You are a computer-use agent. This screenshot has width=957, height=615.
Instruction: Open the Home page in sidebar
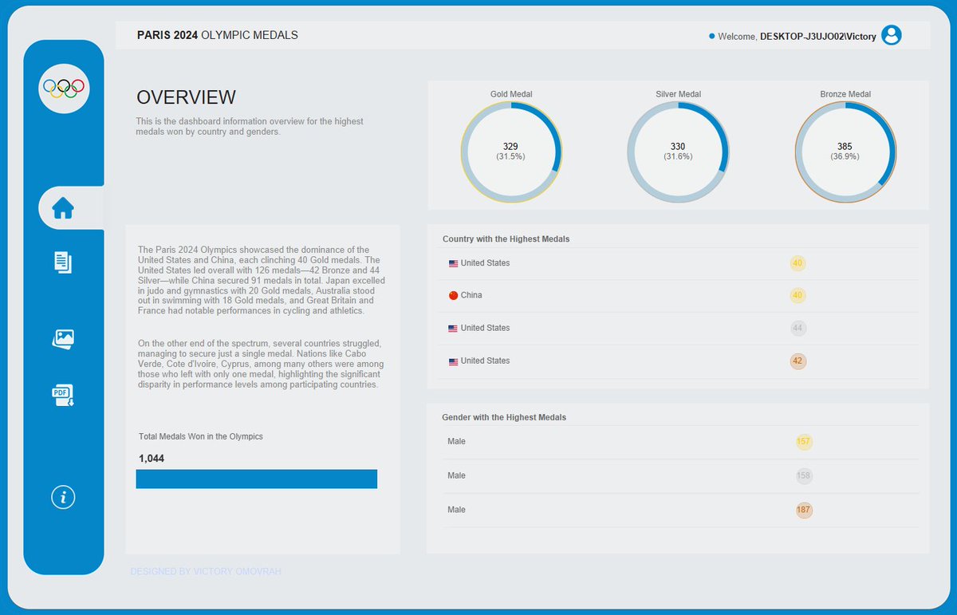63,208
